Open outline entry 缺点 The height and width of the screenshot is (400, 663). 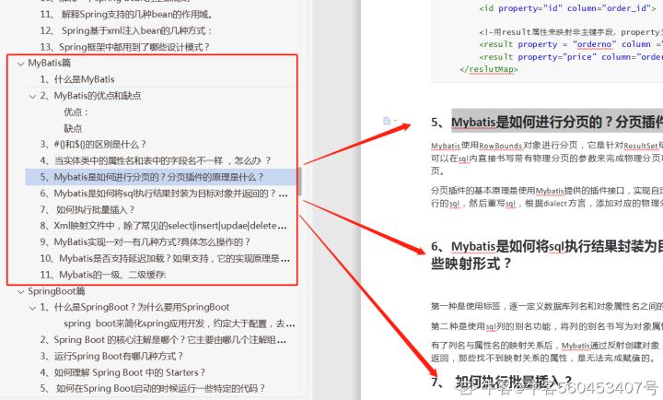[73, 128]
